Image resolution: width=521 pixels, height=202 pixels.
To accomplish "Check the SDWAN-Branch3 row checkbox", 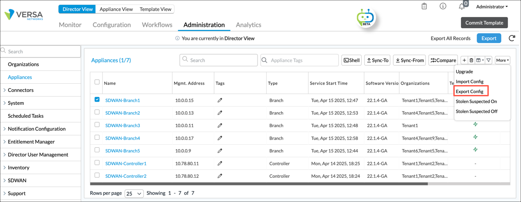I will [x=97, y=125].
